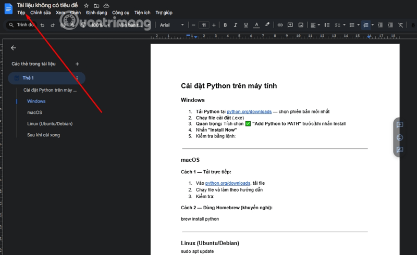Click the insert link icon
The width and height of the screenshot is (417, 255).
(280, 25)
